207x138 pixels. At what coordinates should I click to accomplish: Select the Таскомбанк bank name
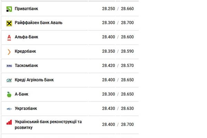click(26, 66)
